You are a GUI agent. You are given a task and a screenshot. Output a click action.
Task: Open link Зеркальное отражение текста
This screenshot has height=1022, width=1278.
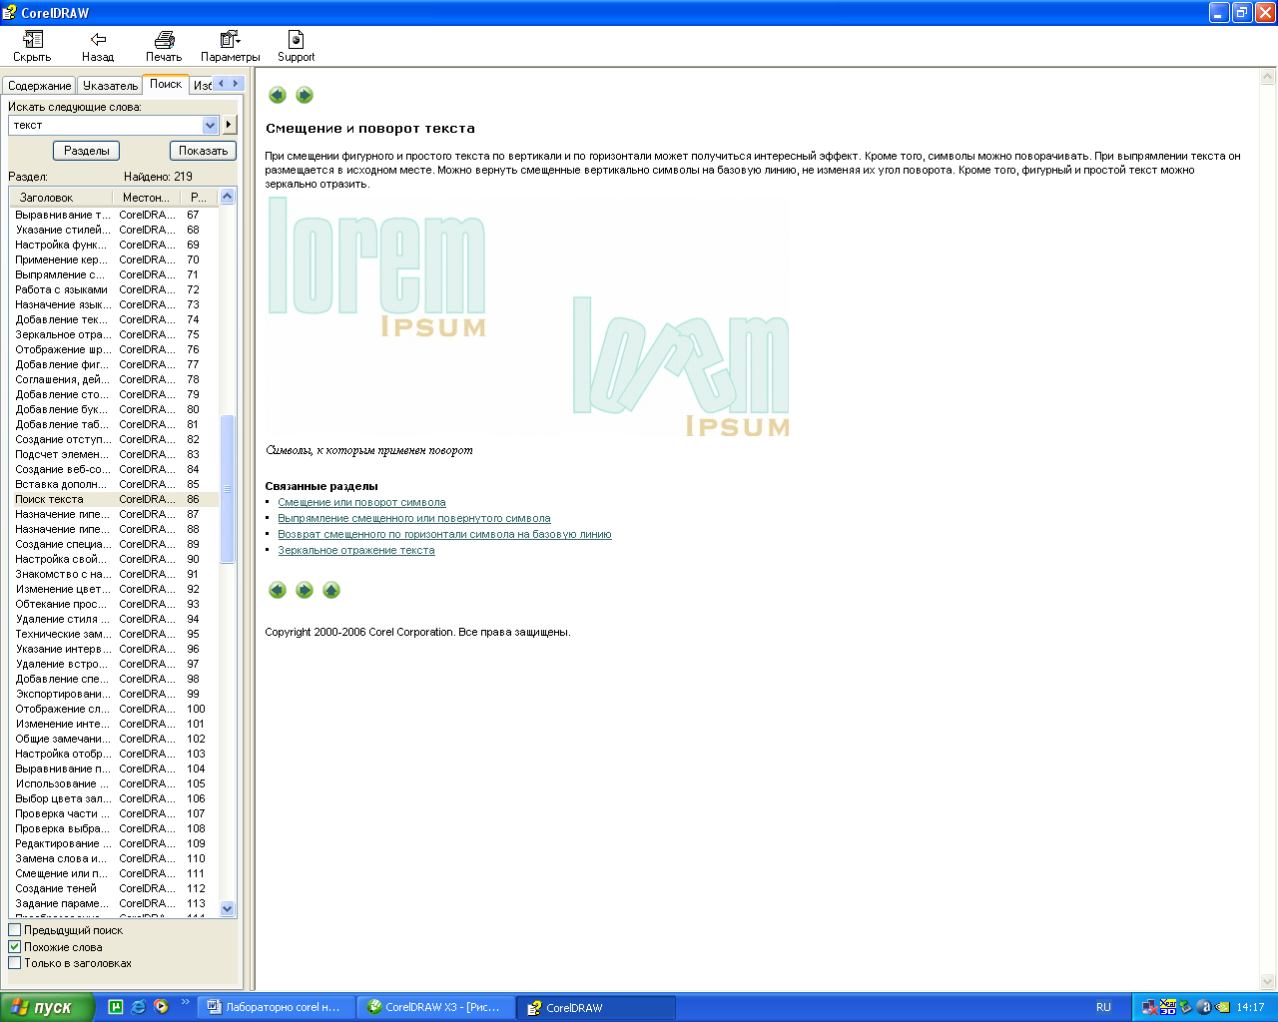point(356,550)
